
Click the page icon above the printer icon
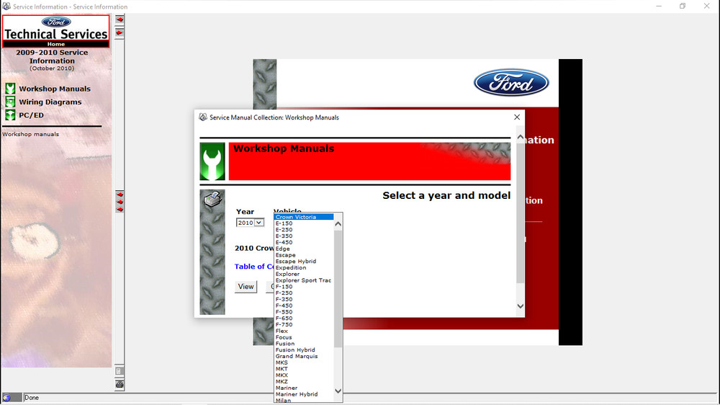pos(119,371)
